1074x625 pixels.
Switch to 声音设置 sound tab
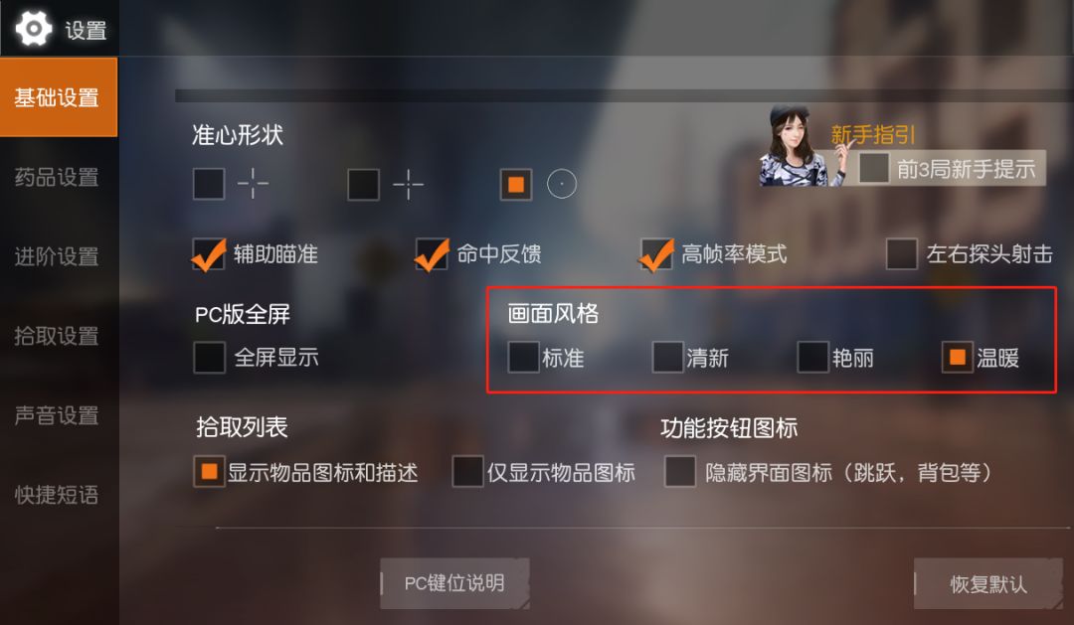point(59,415)
